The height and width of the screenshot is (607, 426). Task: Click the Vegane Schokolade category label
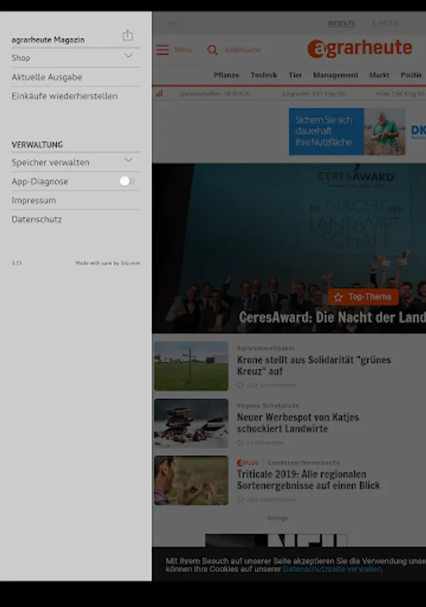click(x=268, y=405)
